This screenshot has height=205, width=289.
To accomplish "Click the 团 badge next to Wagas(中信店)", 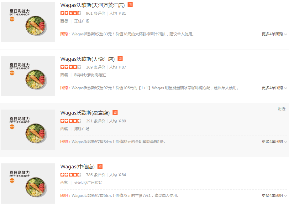I will (x=100, y=166).
